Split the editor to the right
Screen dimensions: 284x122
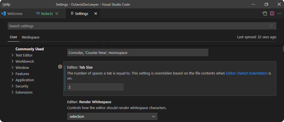tap(272, 13)
